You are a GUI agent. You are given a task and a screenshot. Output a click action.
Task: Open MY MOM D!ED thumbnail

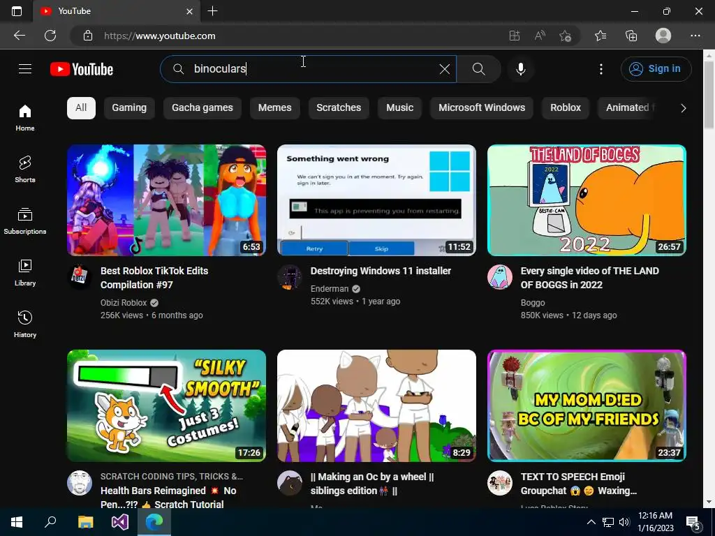click(x=587, y=405)
